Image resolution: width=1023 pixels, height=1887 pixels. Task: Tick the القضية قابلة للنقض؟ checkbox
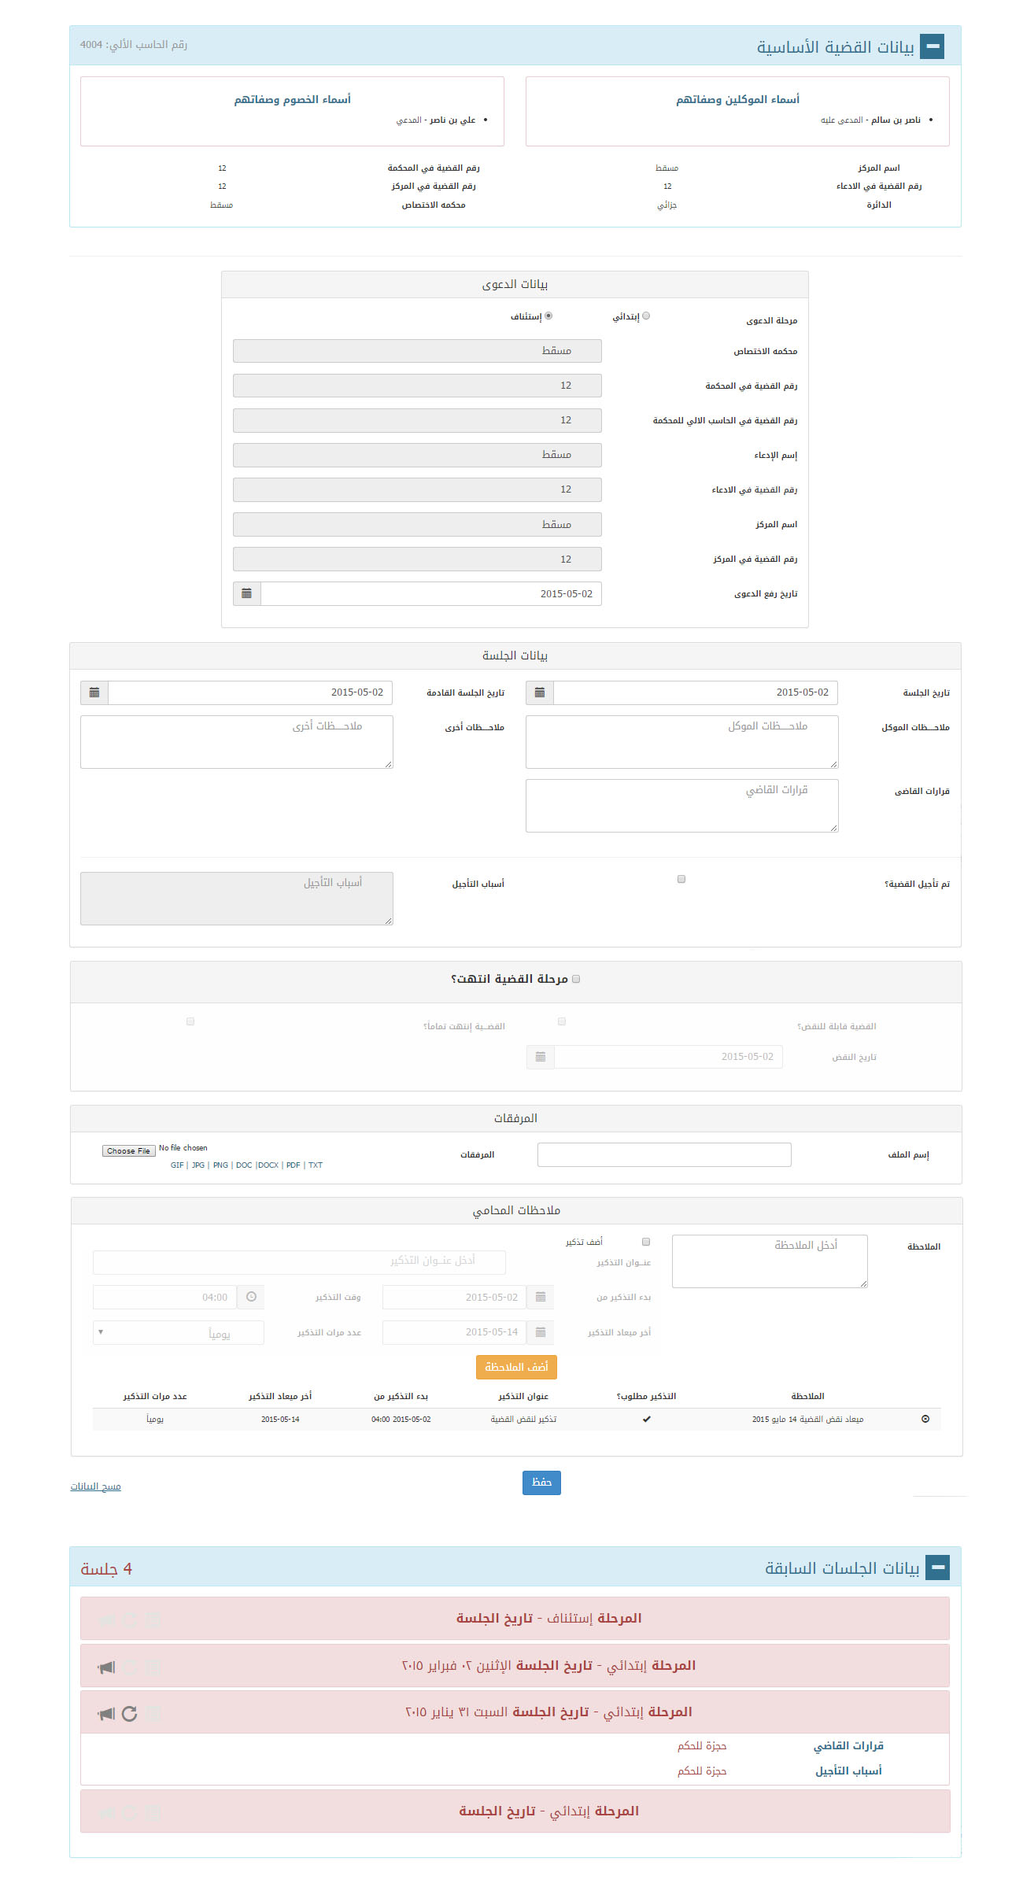coord(562,1021)
